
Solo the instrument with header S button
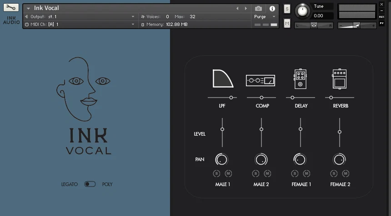pos(287,9)
